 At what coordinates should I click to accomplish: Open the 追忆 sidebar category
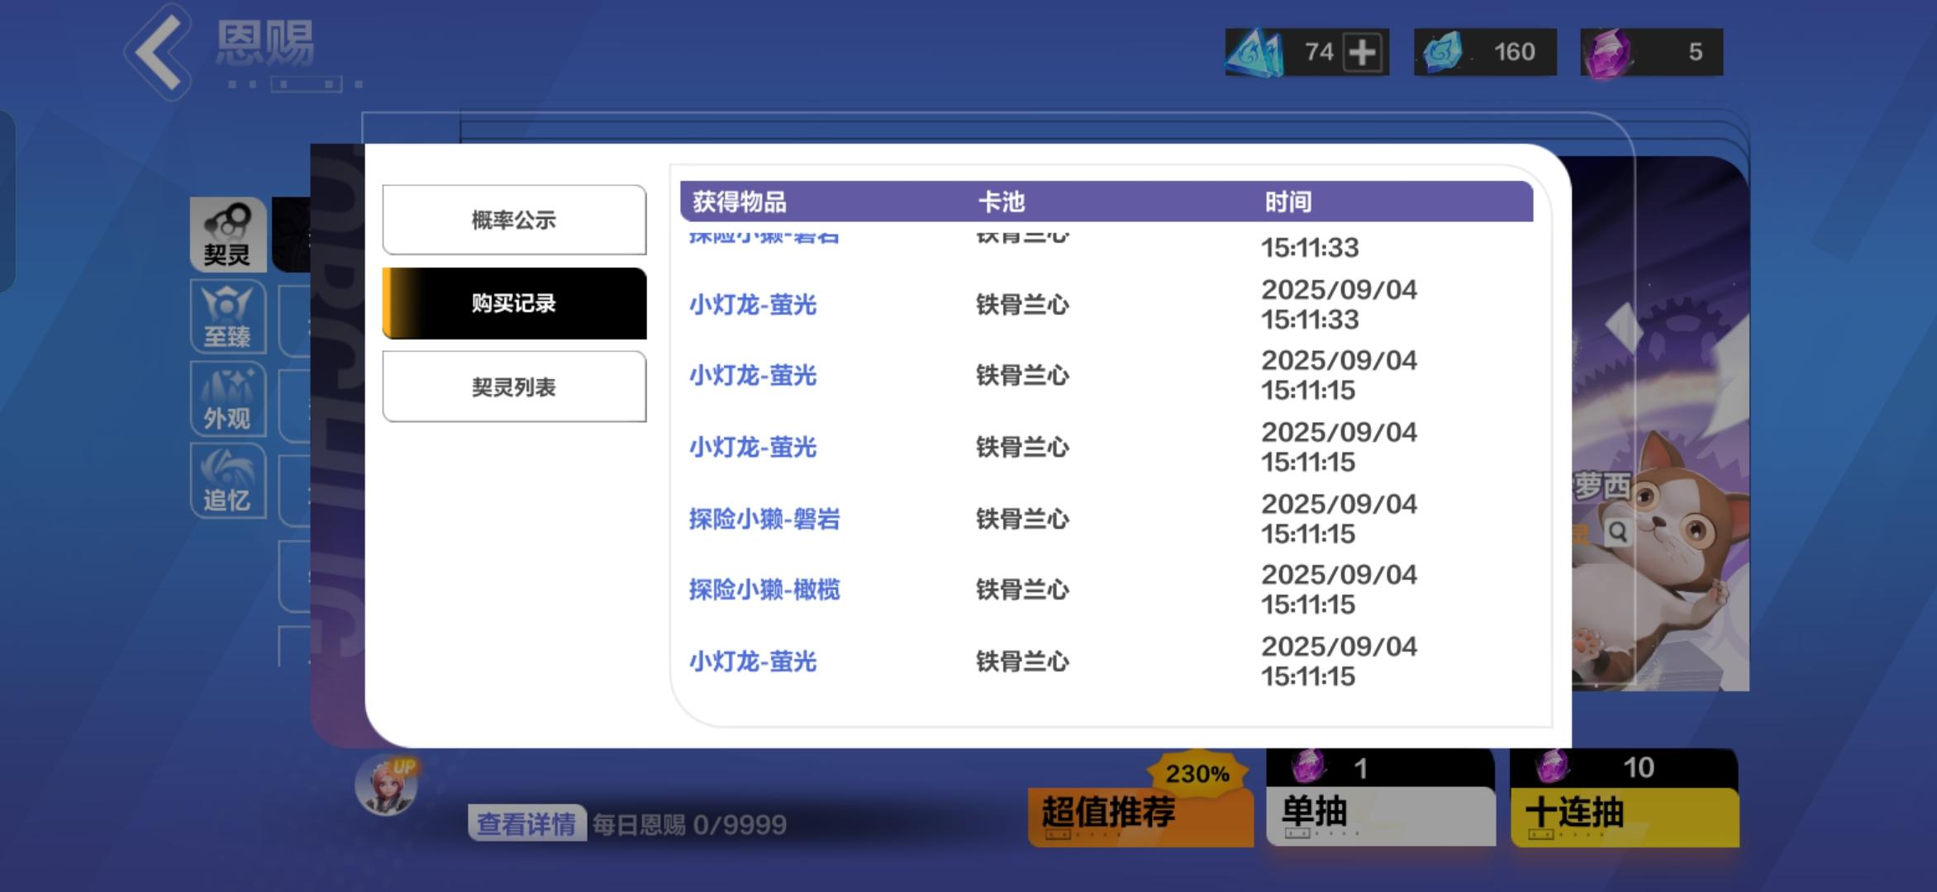point(228,481)
